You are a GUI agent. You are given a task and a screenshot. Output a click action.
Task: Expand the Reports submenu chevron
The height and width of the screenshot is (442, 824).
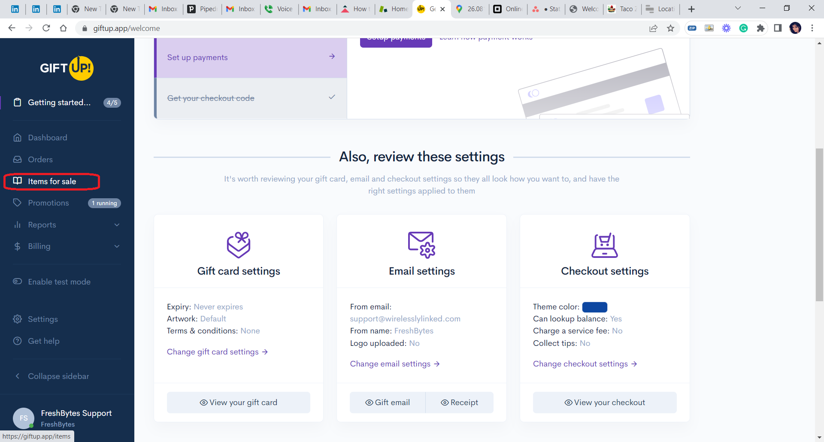tap(117, 225)
